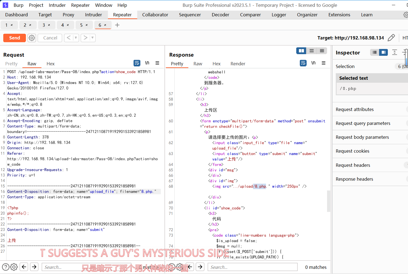Expand the Selection section in Inspector
The height and width of the screenshot is (274, 408).
coord(370,66)
